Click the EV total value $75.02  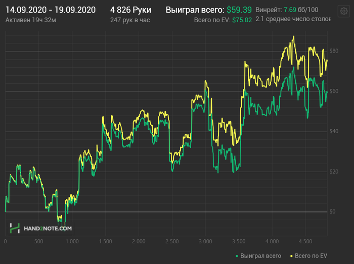click(x=242, y=20)
